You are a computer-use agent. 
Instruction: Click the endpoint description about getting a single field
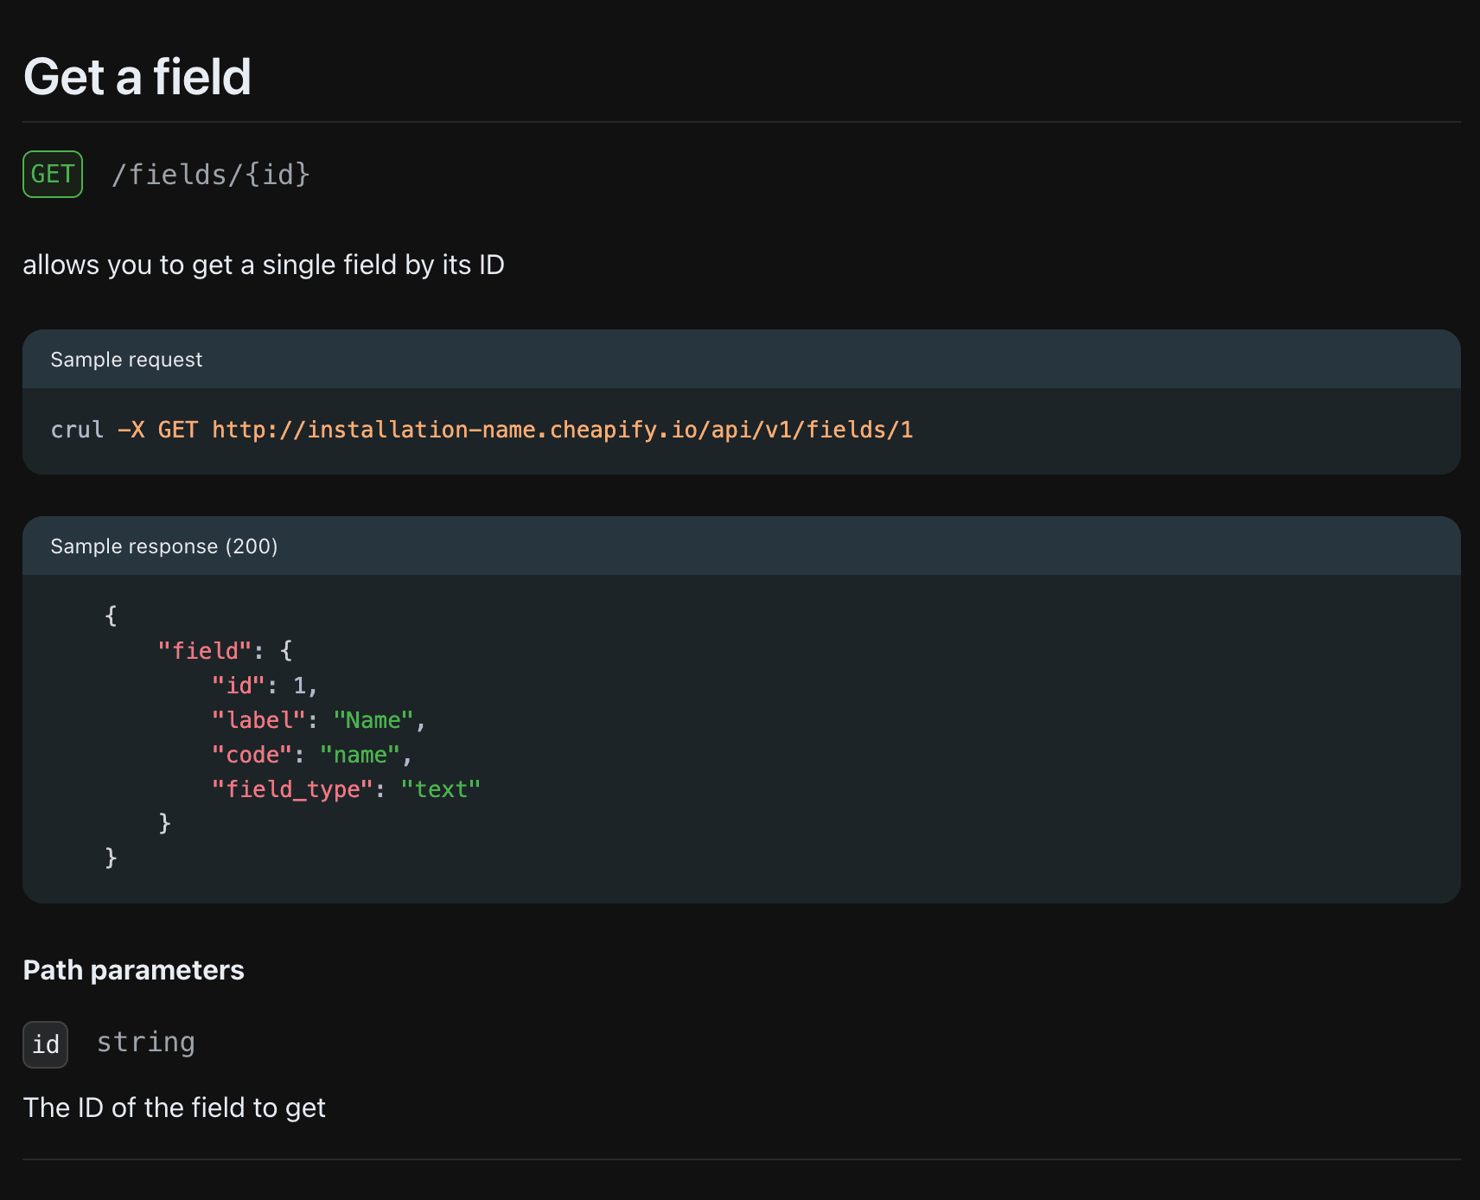264,265
